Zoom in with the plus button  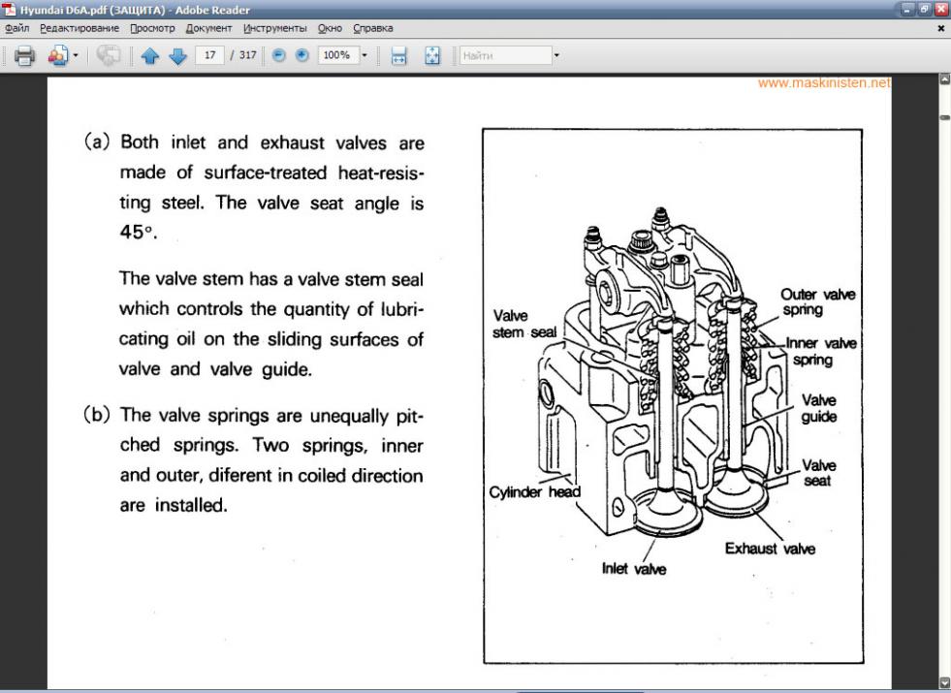click(301, 55)
